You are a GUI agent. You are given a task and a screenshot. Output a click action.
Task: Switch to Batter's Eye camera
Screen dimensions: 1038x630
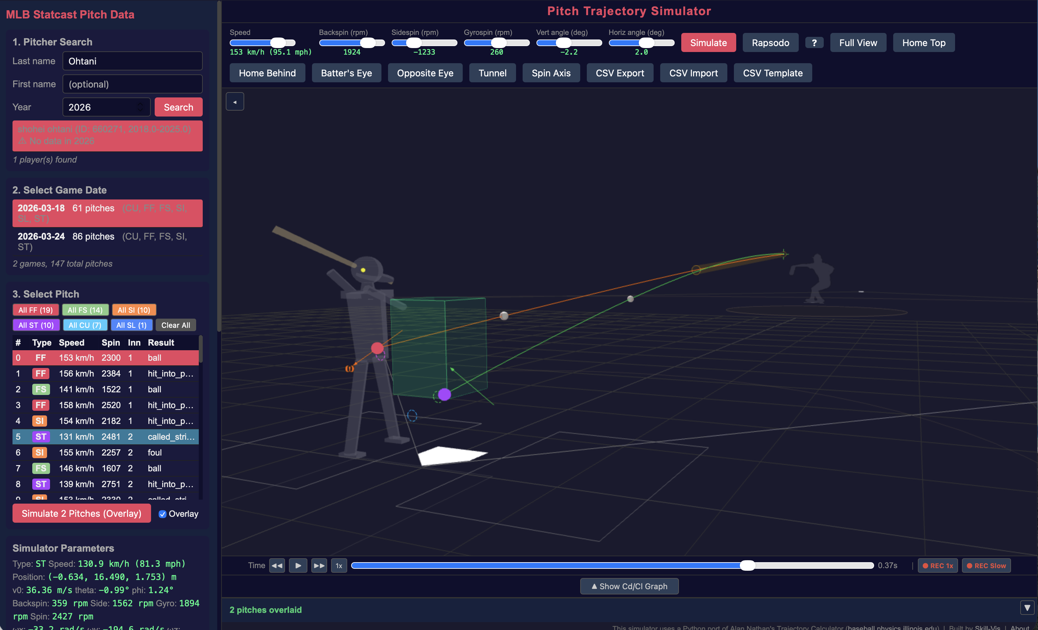point(346,73)
